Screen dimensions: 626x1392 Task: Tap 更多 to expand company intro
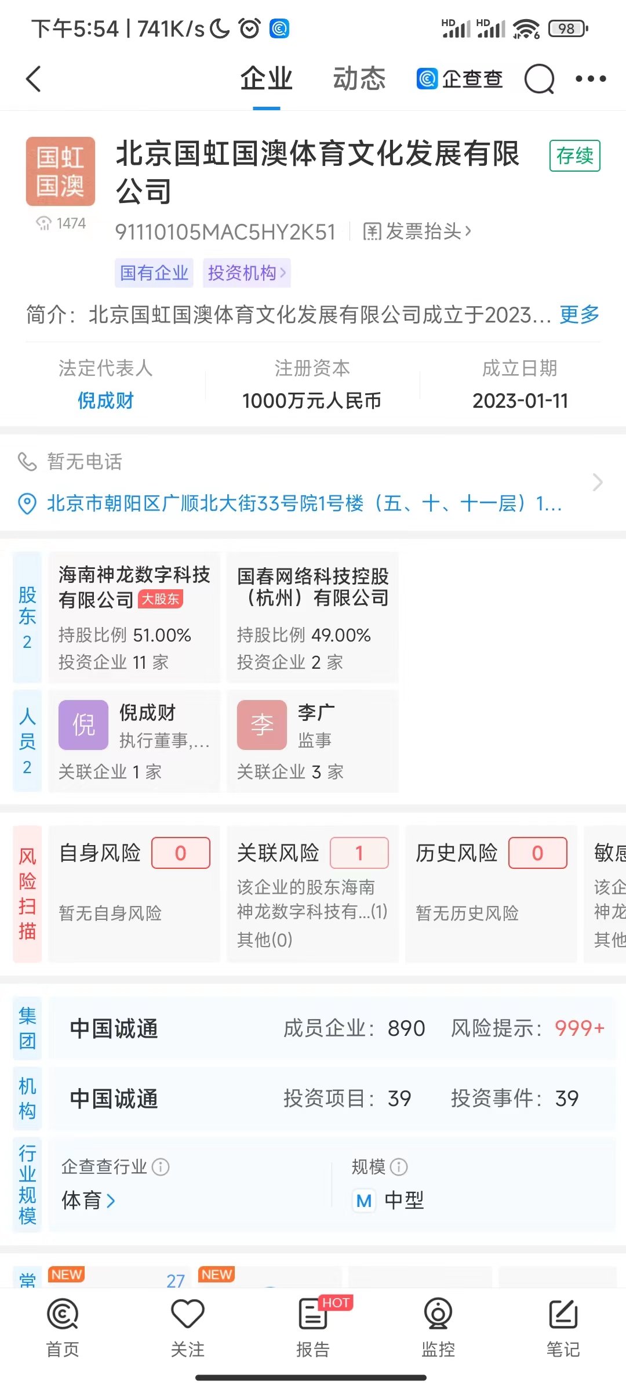[x=579, y=314]
